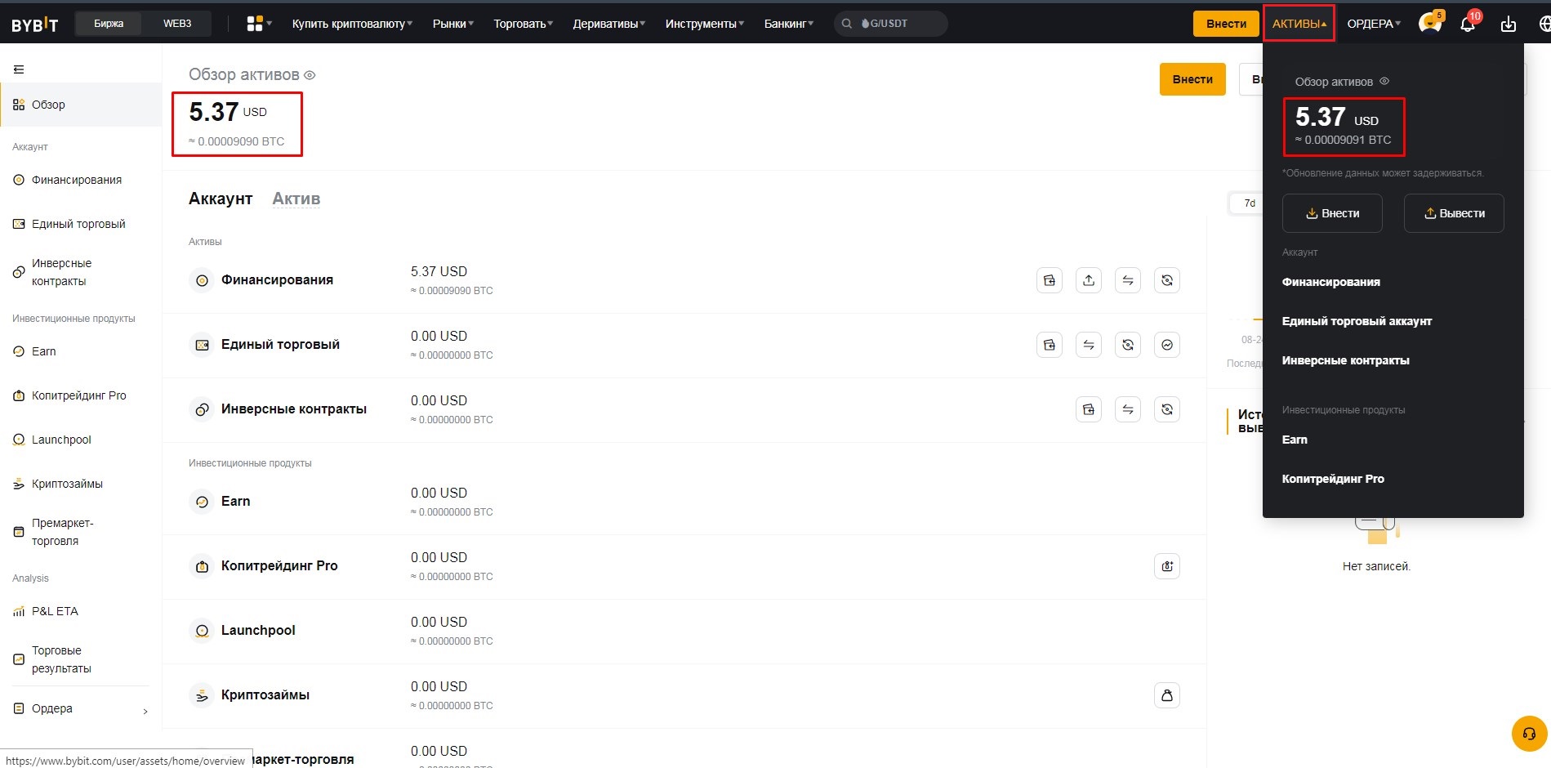Open Копитрейдинг Pro in dropdown panel

(x=1333, y=479)
